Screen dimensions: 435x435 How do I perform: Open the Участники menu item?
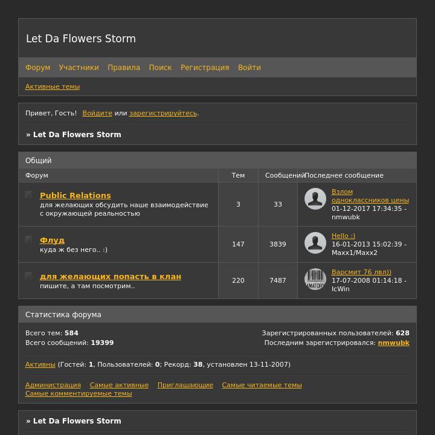[x=79, y=68]
